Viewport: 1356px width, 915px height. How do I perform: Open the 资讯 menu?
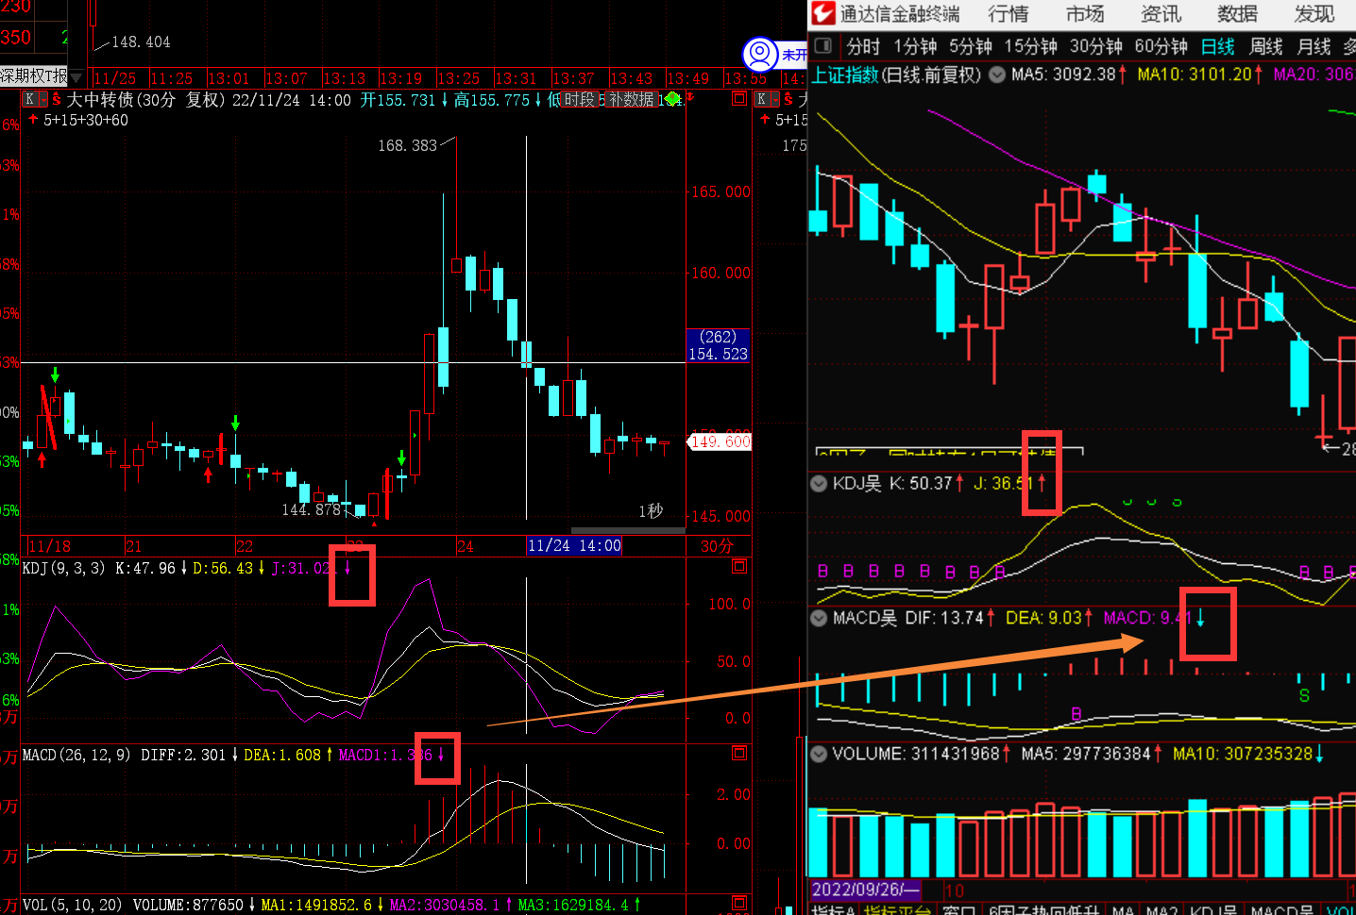click(x=1161, y=13)
